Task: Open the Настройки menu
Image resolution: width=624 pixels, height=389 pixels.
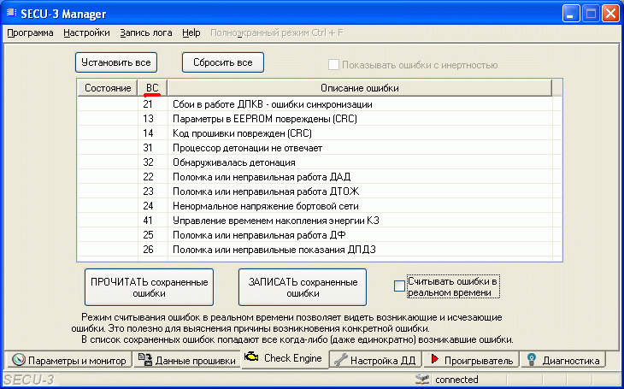Action: click(86, 32)
